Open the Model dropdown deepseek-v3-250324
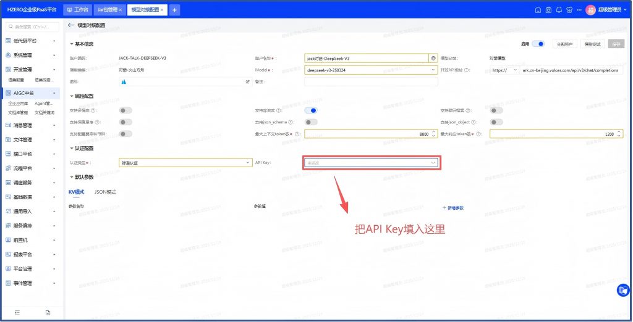This screenshot has height=322, width=633. pyautogui.click(x=371, y=70)
